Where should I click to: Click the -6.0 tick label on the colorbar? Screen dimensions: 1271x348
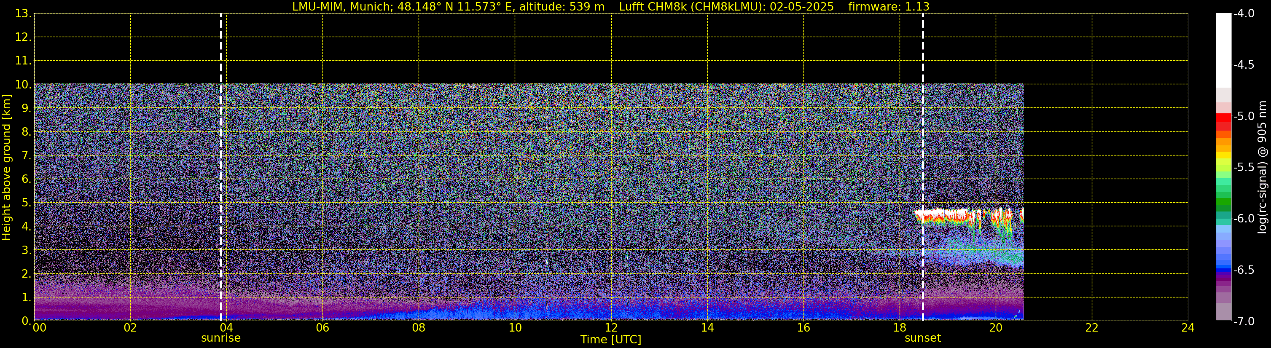pos(1243,218)
